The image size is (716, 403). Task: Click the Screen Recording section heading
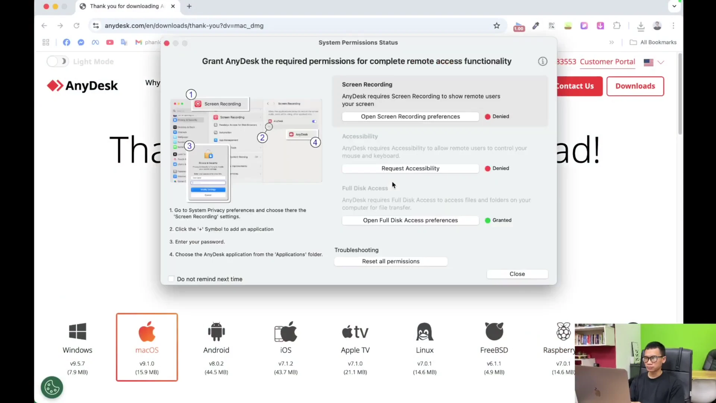coord(367,85)
